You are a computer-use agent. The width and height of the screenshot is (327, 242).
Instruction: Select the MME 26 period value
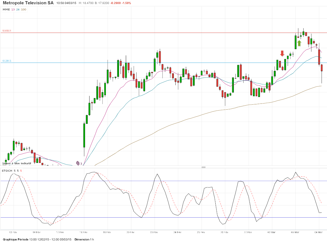(x=18, y=9)
